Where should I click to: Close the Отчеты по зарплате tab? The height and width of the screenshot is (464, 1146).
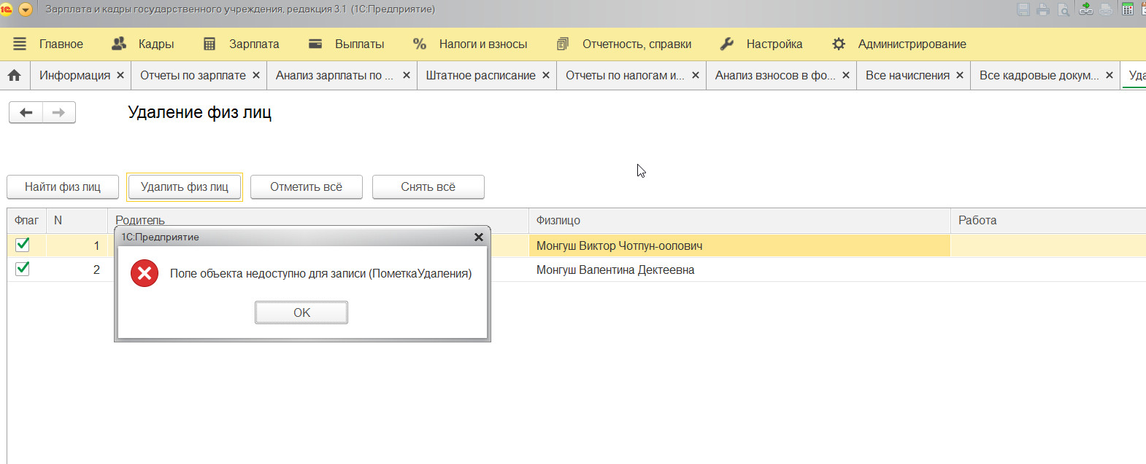pos(256,75)
